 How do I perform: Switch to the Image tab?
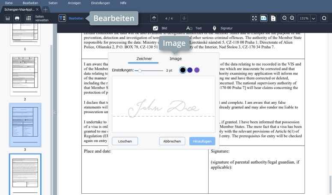(176, 59)
